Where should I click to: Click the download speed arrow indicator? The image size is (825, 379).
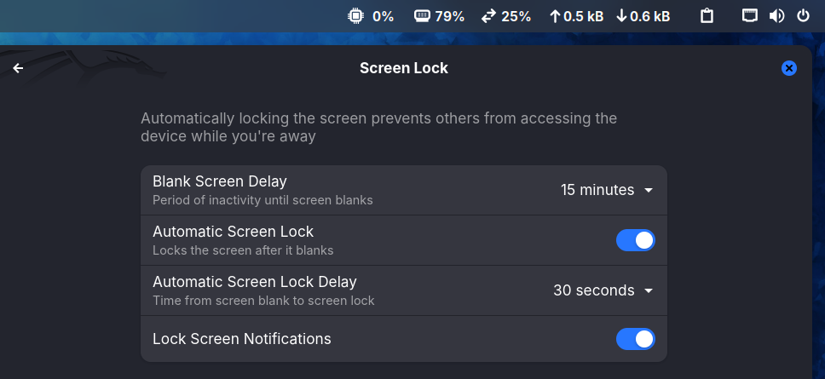click(x=621, y=15)
